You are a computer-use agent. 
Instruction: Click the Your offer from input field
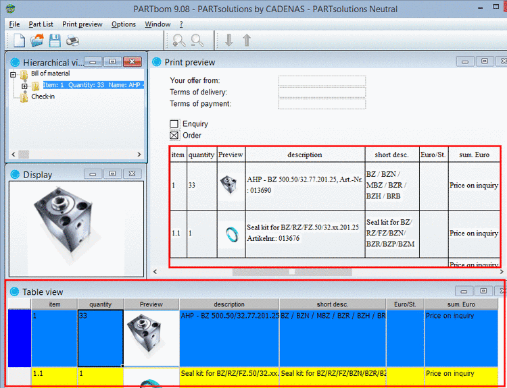pyautogui.click(x=322, y=81)
